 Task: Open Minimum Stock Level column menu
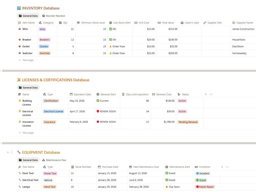pyautogui.click(x=91, y=23)
